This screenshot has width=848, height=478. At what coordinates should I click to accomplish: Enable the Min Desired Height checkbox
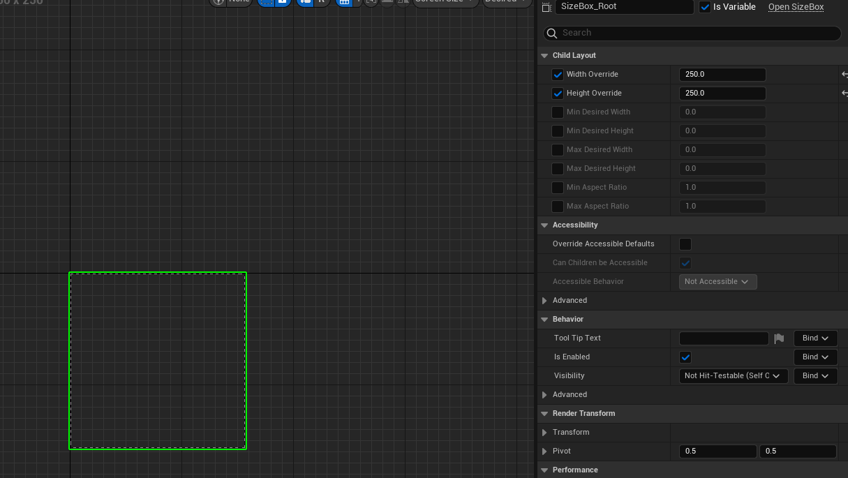pyautogui.click(x=558, y=131)
